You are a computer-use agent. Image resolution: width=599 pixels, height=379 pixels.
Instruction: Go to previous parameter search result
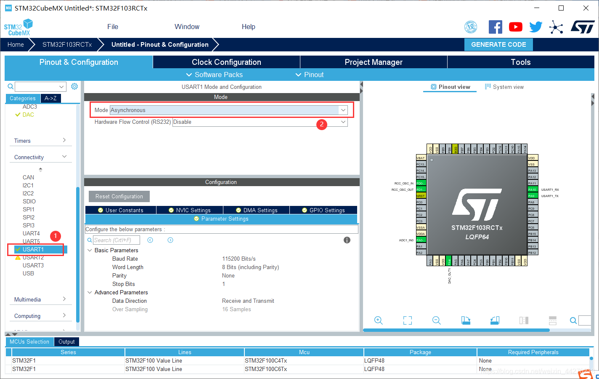150,240
